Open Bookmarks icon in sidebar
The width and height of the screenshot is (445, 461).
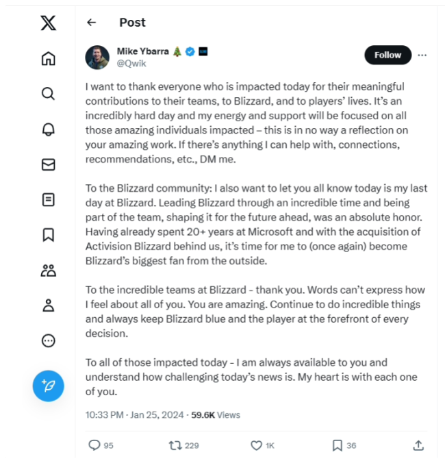tap(48, 235)
